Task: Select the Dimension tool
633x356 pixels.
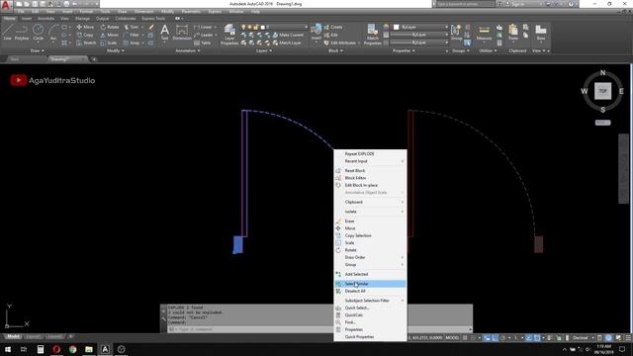Action: click(x=182, y=33)
